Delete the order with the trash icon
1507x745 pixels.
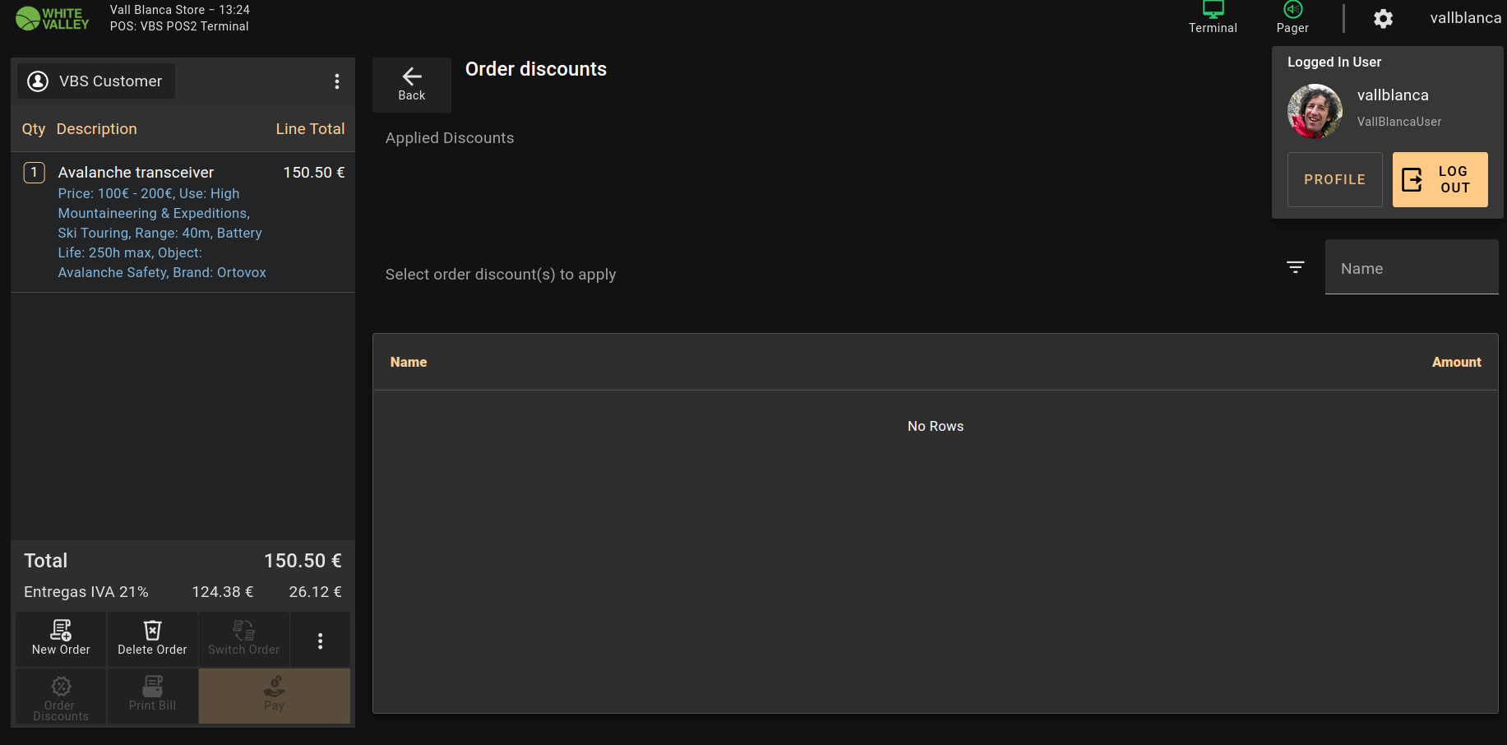point(152,638)
